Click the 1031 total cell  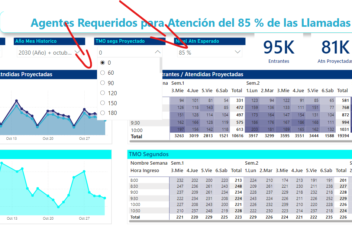(x=344, y=129)
